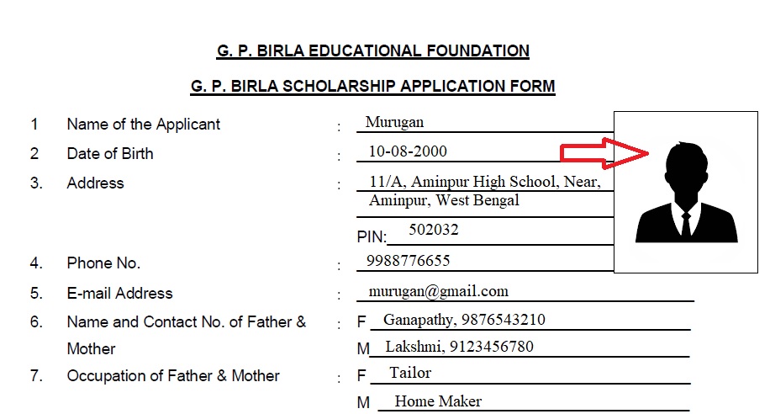The image size is (770, 414).
Task: Click the G. P. Birla Educational Foundation heading
Action: pyautogui.click(x=373, y=51)
